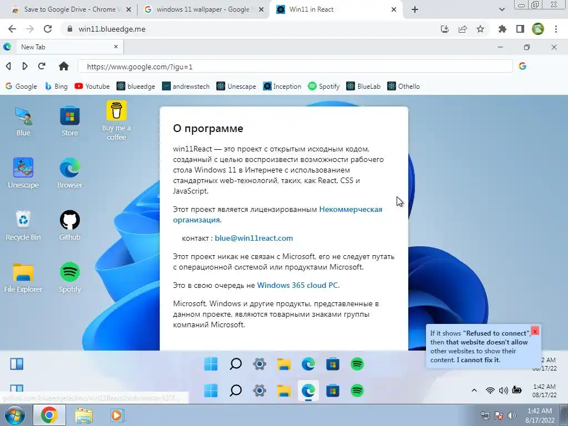Open the File Explorer desktop icon
The width and height of the screenshot is (568, 426).
pos(23,277)
